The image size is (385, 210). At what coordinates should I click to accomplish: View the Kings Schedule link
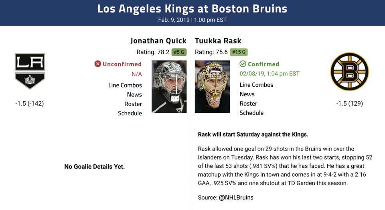tap(130, 113)
